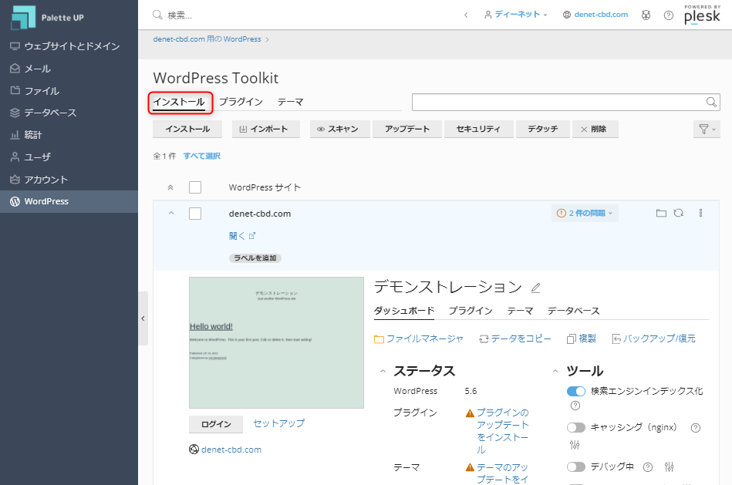
Task: Select the ダッシュボード tab
Action: [404, 311]
